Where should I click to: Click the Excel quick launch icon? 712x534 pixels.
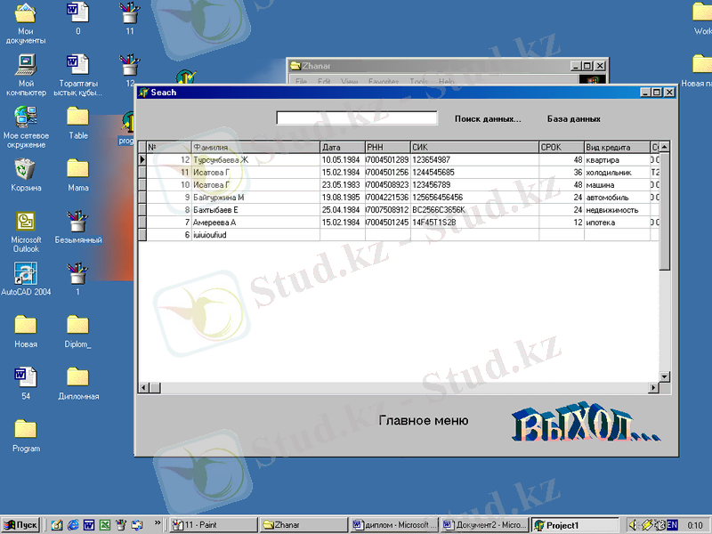click(x=105, y=525)
